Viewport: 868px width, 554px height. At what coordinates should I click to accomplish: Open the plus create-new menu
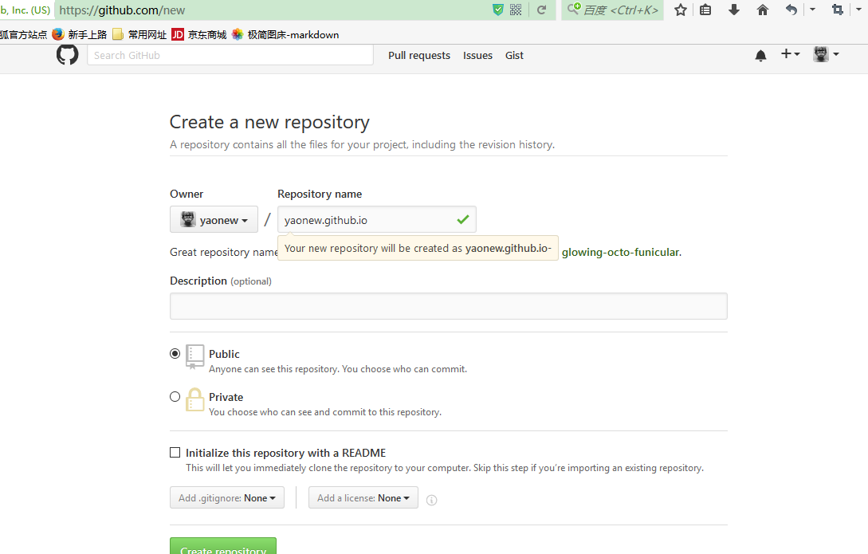click(790, 54)
